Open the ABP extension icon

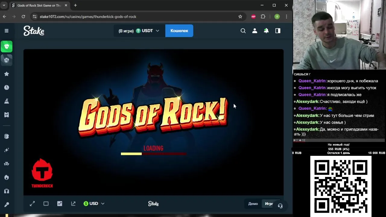pyautogui.click(x=253, y=17)
